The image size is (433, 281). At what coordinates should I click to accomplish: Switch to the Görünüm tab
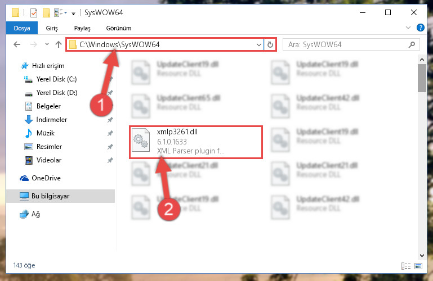click(x=119, y=28)
